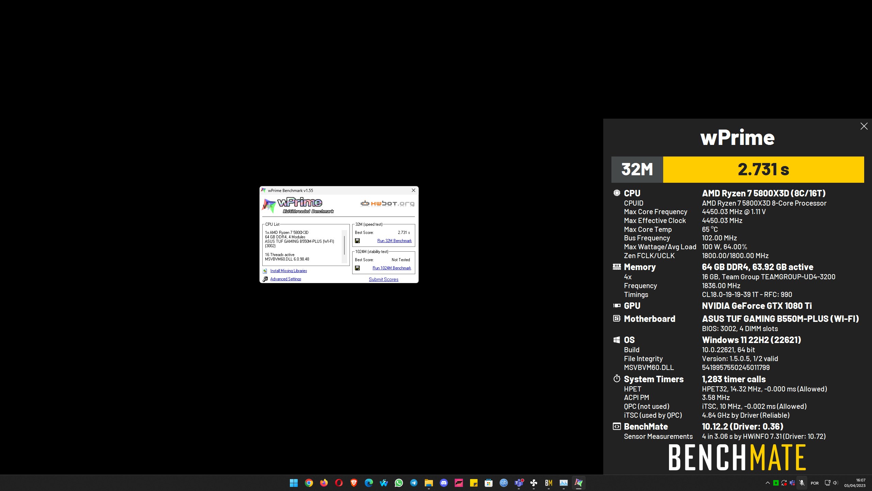Click Install Missing Libraries link
Screen dimensions: 872x491
[289, 271]
